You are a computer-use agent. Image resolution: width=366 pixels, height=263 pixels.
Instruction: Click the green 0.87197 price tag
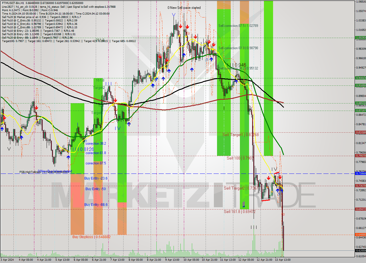tap(360, 110)
